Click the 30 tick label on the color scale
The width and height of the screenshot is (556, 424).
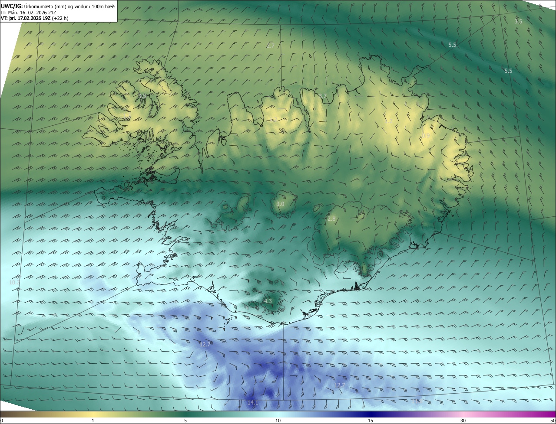(463, 421)
